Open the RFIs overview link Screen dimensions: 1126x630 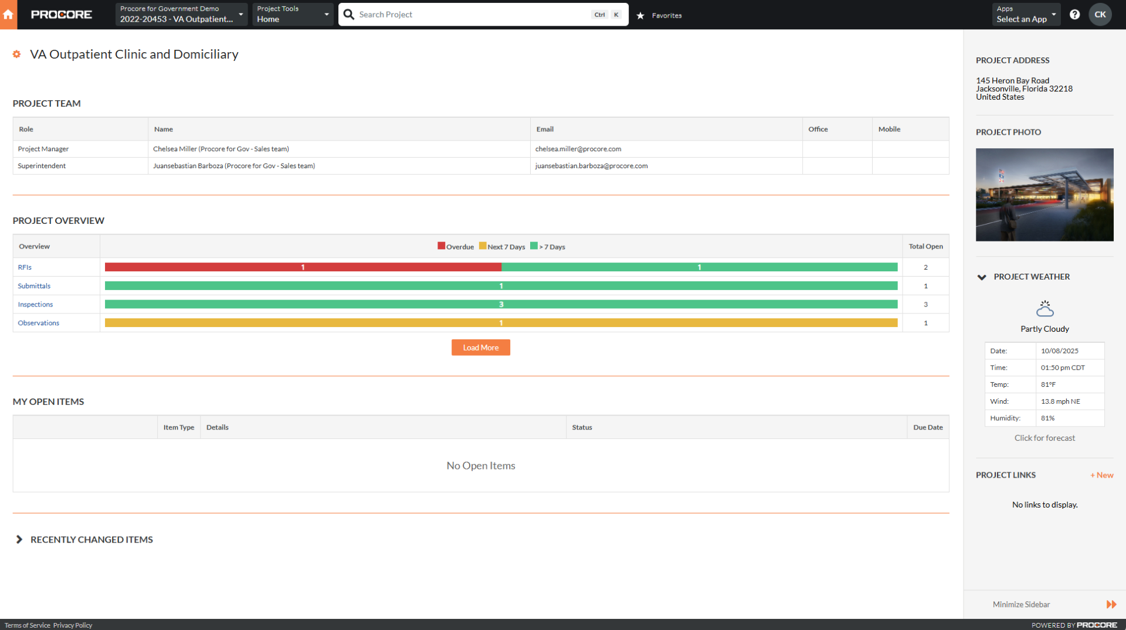coord(25,267)
